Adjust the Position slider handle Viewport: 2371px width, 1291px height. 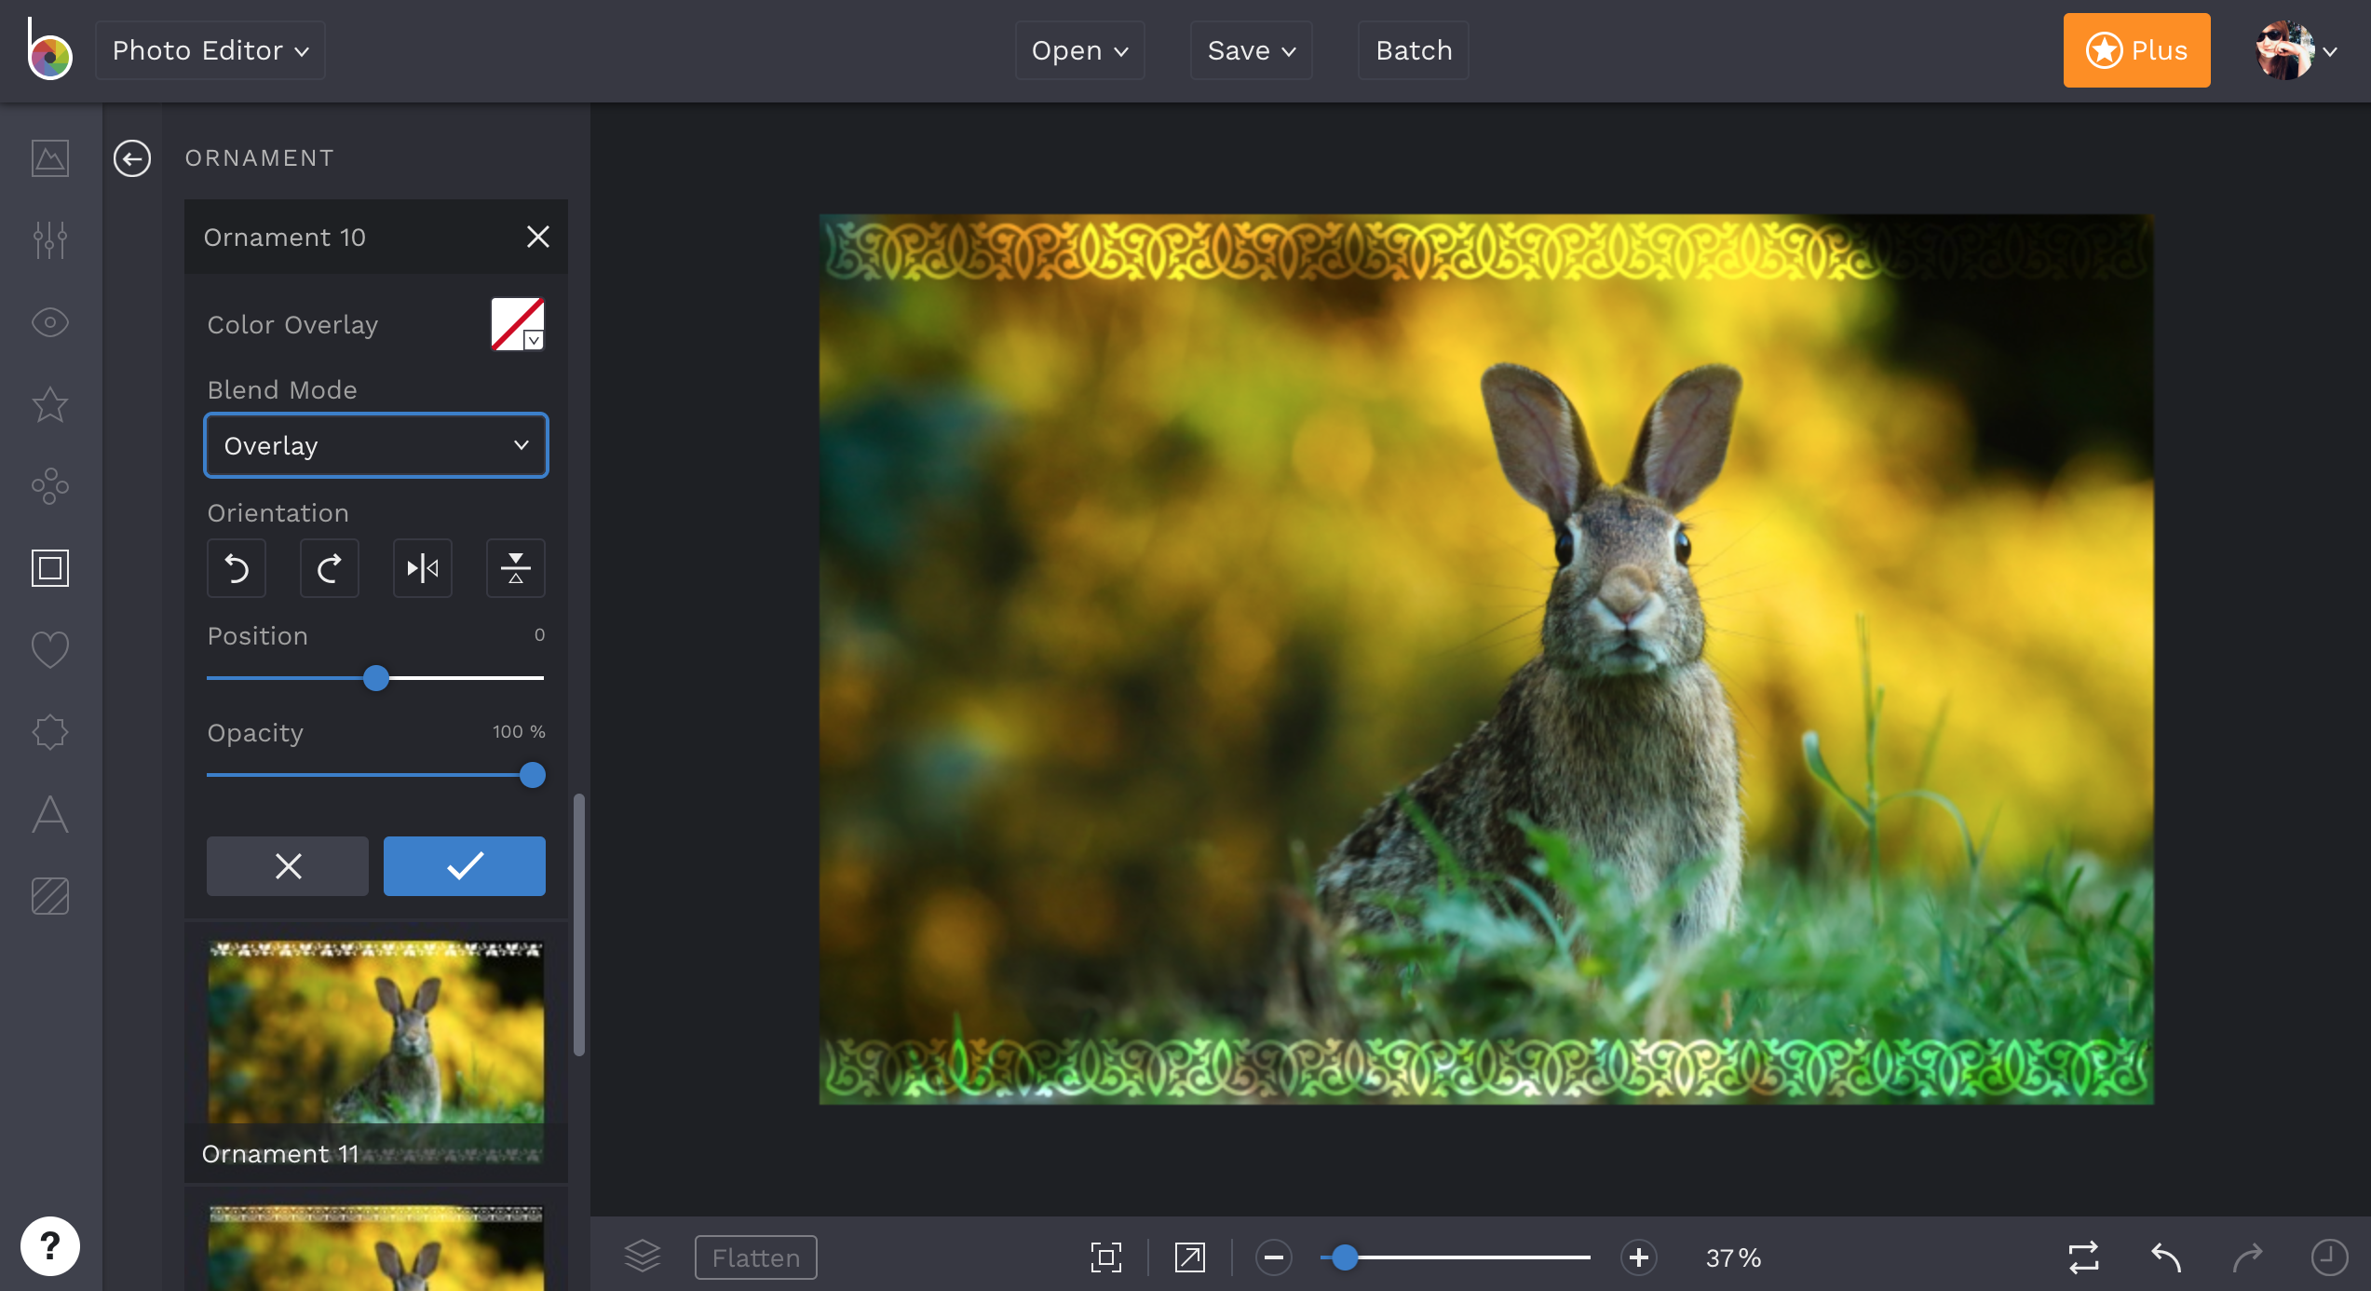(x=376, y=678)
